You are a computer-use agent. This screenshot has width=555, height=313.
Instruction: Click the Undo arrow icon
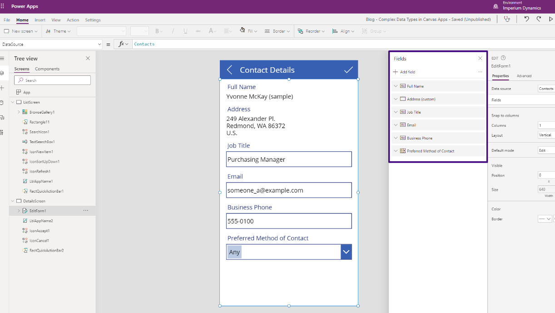526,19
